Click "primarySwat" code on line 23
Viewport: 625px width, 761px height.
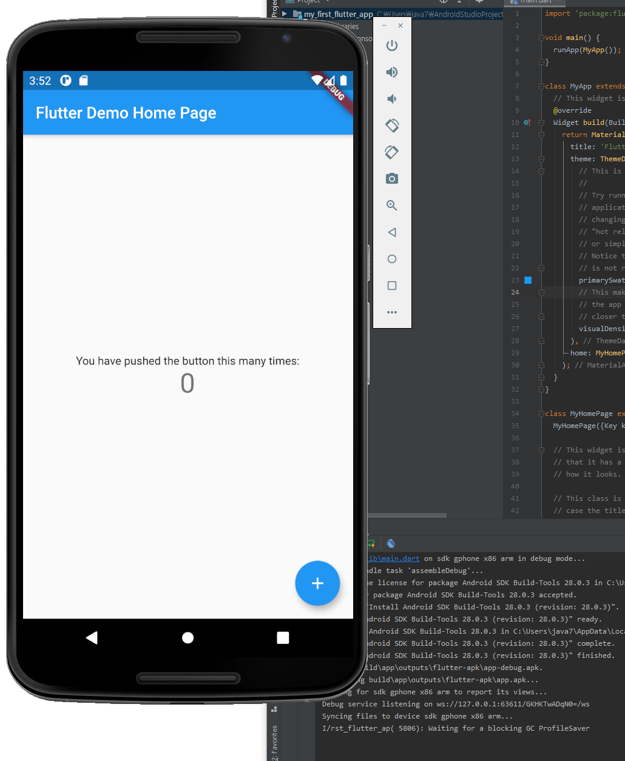[x=602, y=280]
